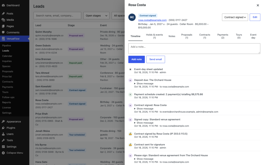Screen dimensions: 264x165
Task: Click the RC avatar circle
Action: [x=132, y=17]
